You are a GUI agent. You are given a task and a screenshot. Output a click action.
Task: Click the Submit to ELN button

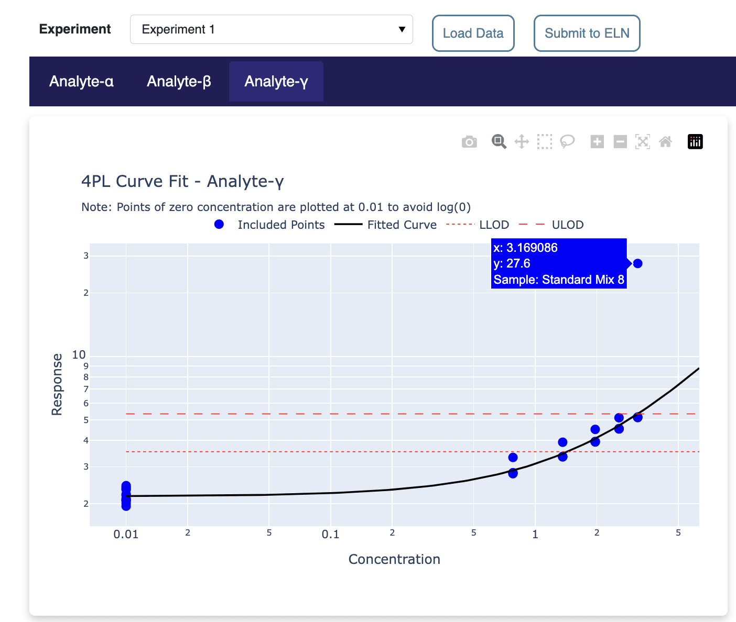[x=587, y=34]
